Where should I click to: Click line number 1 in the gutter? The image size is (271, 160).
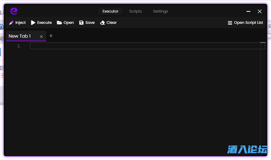(19, 46)
